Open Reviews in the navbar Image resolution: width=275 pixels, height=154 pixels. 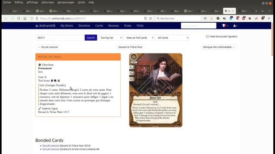[113, 26]
